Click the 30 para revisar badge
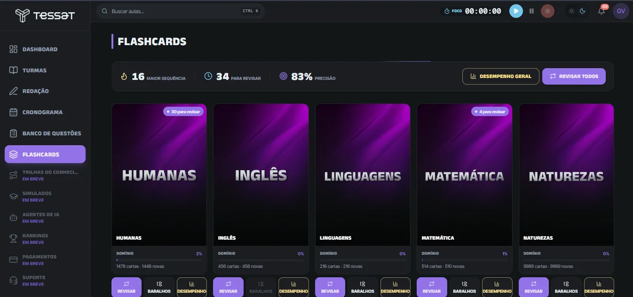Image resolution: width=633 pixels, height=297 pixels. (x=183, y=111)
